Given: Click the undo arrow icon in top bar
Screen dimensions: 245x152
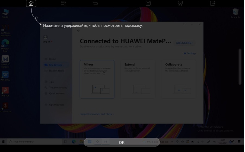Looking at the screenshot, I should (x=95, y=4).
